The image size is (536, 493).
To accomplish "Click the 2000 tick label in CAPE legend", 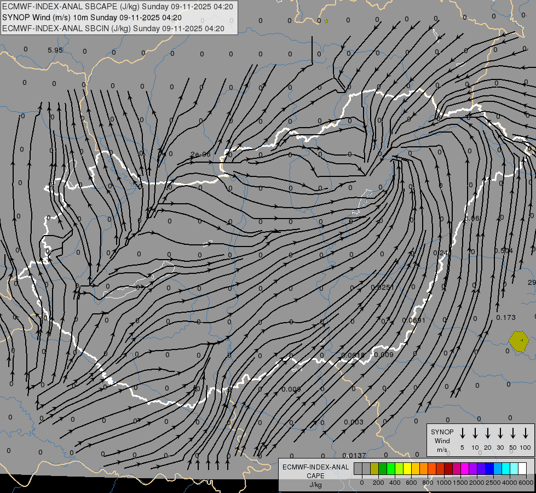I will [477, 483].
